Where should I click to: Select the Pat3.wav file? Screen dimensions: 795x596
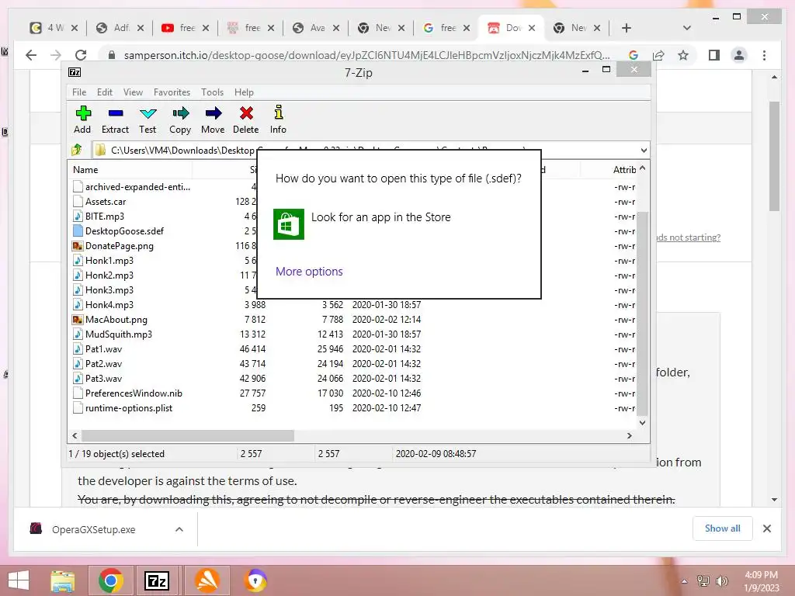[x=103, y=379]
